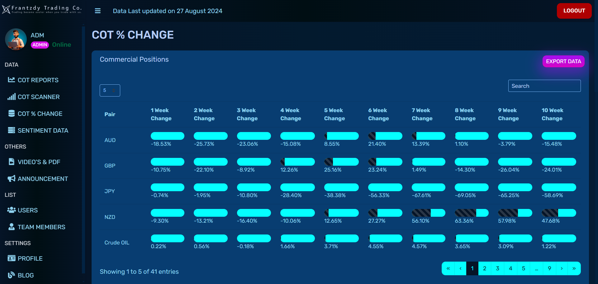
Task: Click the sidebar vertical scrollbar
Action: (83, 149)
